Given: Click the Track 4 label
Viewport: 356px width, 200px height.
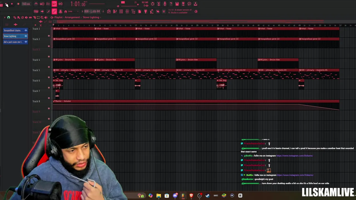Looking at the screenshot, I should pyautogui.click(x=36, y=60).
